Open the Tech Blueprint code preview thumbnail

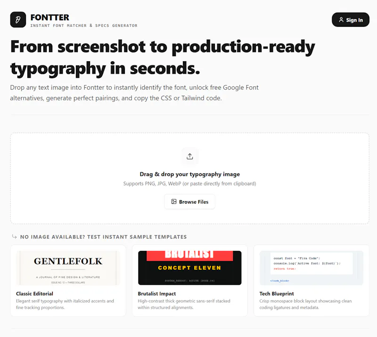click(311, 268)
